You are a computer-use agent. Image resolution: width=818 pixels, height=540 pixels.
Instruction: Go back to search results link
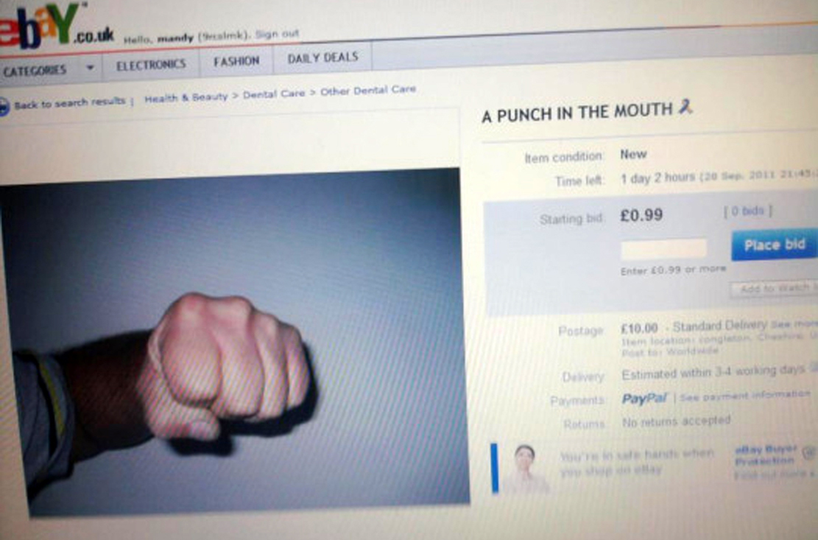[x=69, y=102]
